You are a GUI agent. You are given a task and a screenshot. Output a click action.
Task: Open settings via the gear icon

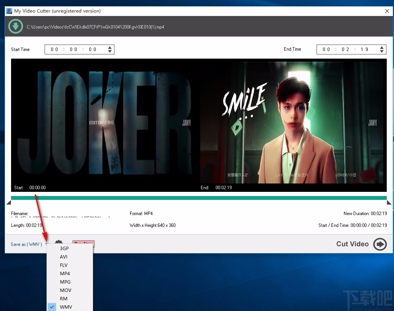click(x=59, y=242)
